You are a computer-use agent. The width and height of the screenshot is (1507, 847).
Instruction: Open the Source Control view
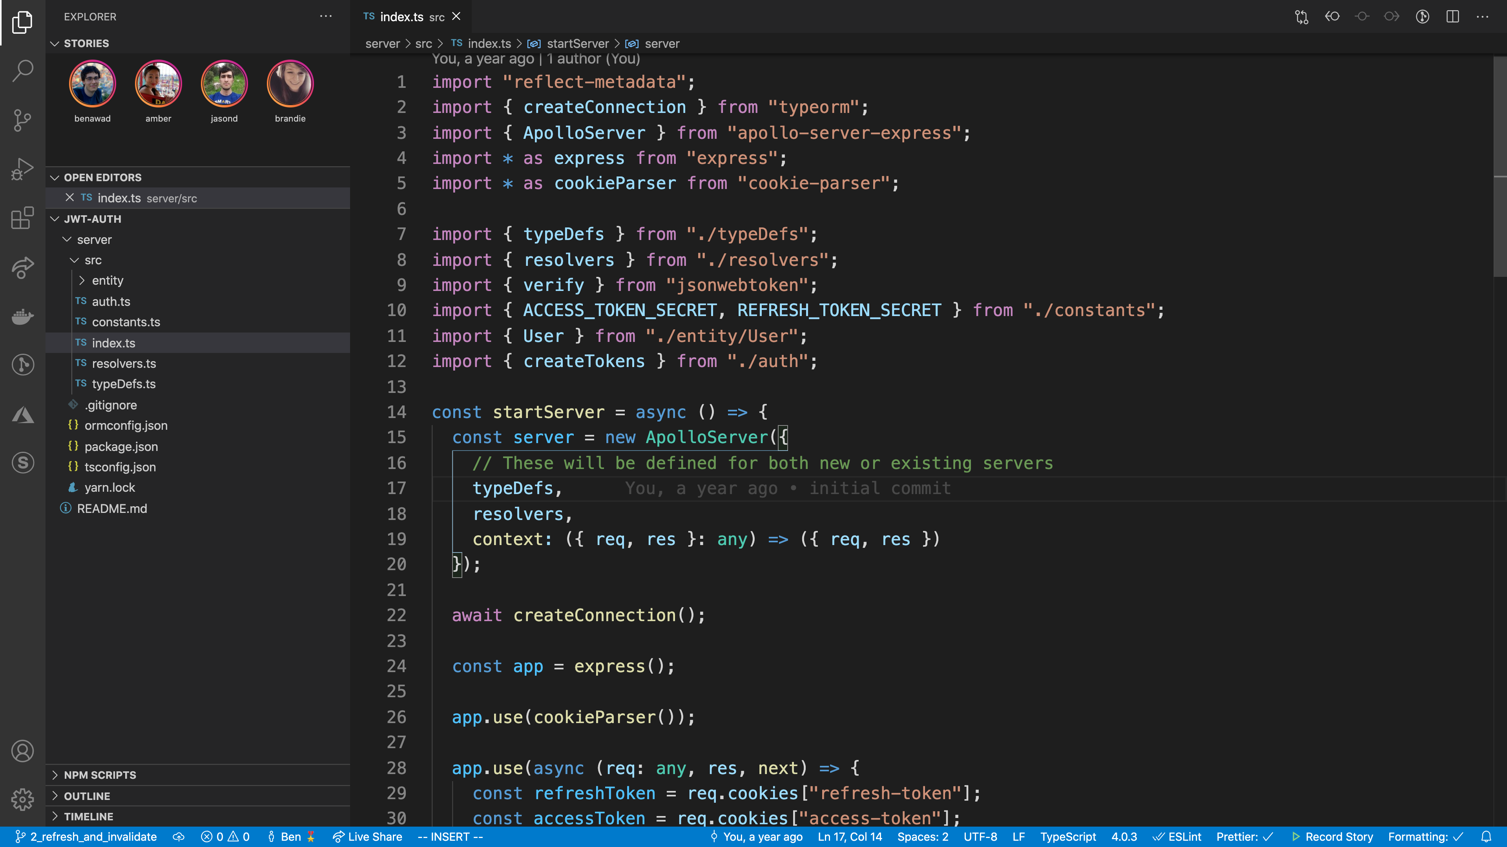[x=22, y=120]
